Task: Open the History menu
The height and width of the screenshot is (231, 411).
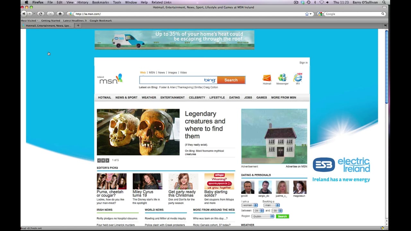Action: [x=83, y=2]
